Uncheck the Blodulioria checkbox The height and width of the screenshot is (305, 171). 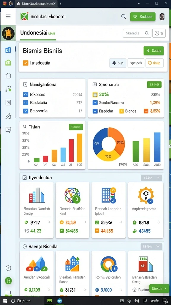click(x=26, y=102)
